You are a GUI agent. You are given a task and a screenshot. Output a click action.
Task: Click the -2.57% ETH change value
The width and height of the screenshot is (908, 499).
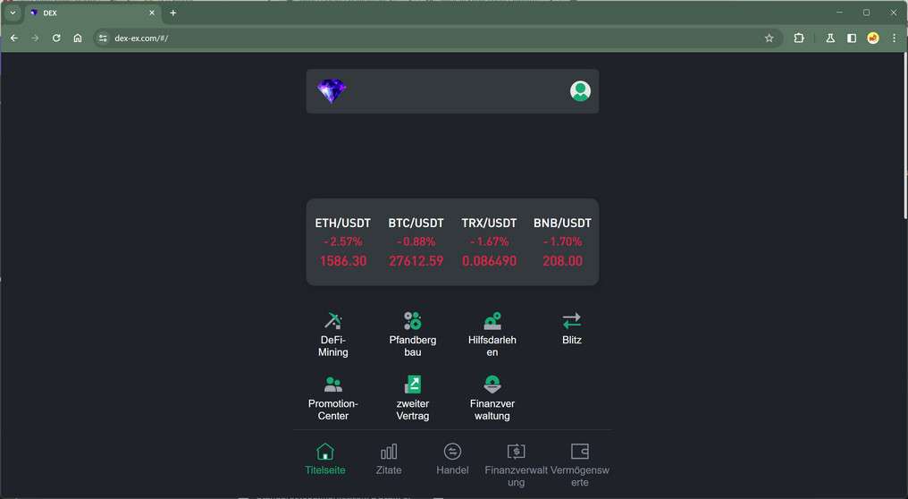(343, 241)
